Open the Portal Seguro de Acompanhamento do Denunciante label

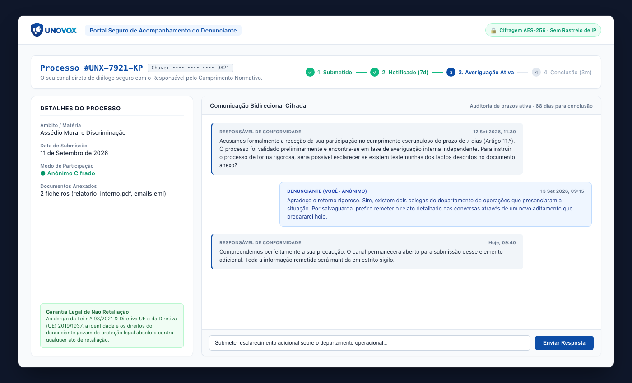coord(163,30)
